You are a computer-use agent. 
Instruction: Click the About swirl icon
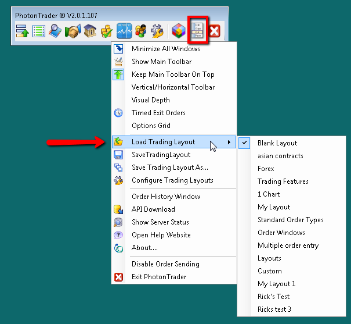118,248
